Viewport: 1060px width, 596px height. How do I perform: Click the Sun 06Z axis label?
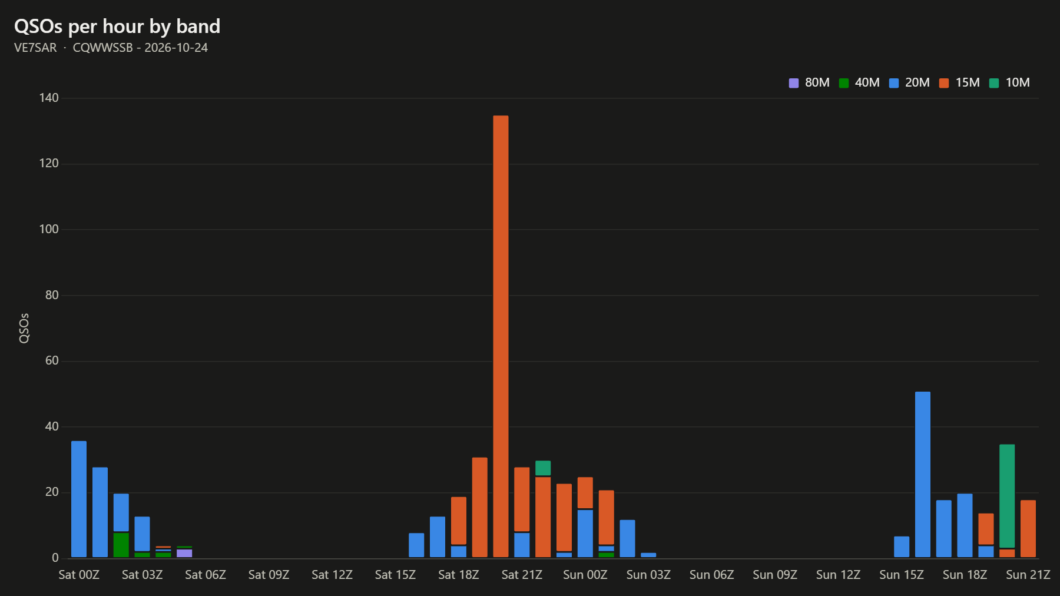(712, 575)
